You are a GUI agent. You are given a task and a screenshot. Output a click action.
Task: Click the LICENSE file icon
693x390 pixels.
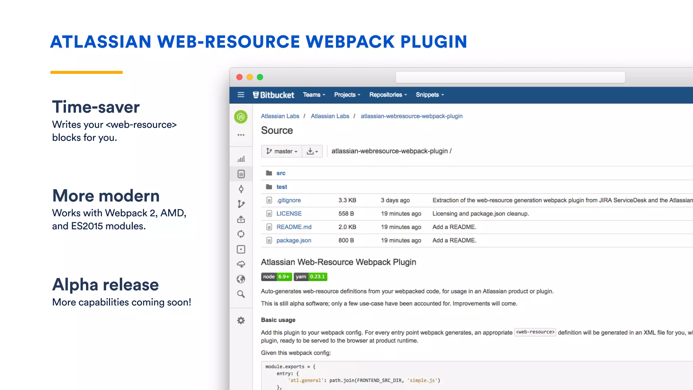[x=269, y=214]
